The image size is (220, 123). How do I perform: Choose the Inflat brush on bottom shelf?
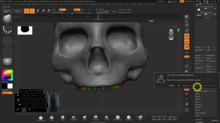(x=85, y=119)
